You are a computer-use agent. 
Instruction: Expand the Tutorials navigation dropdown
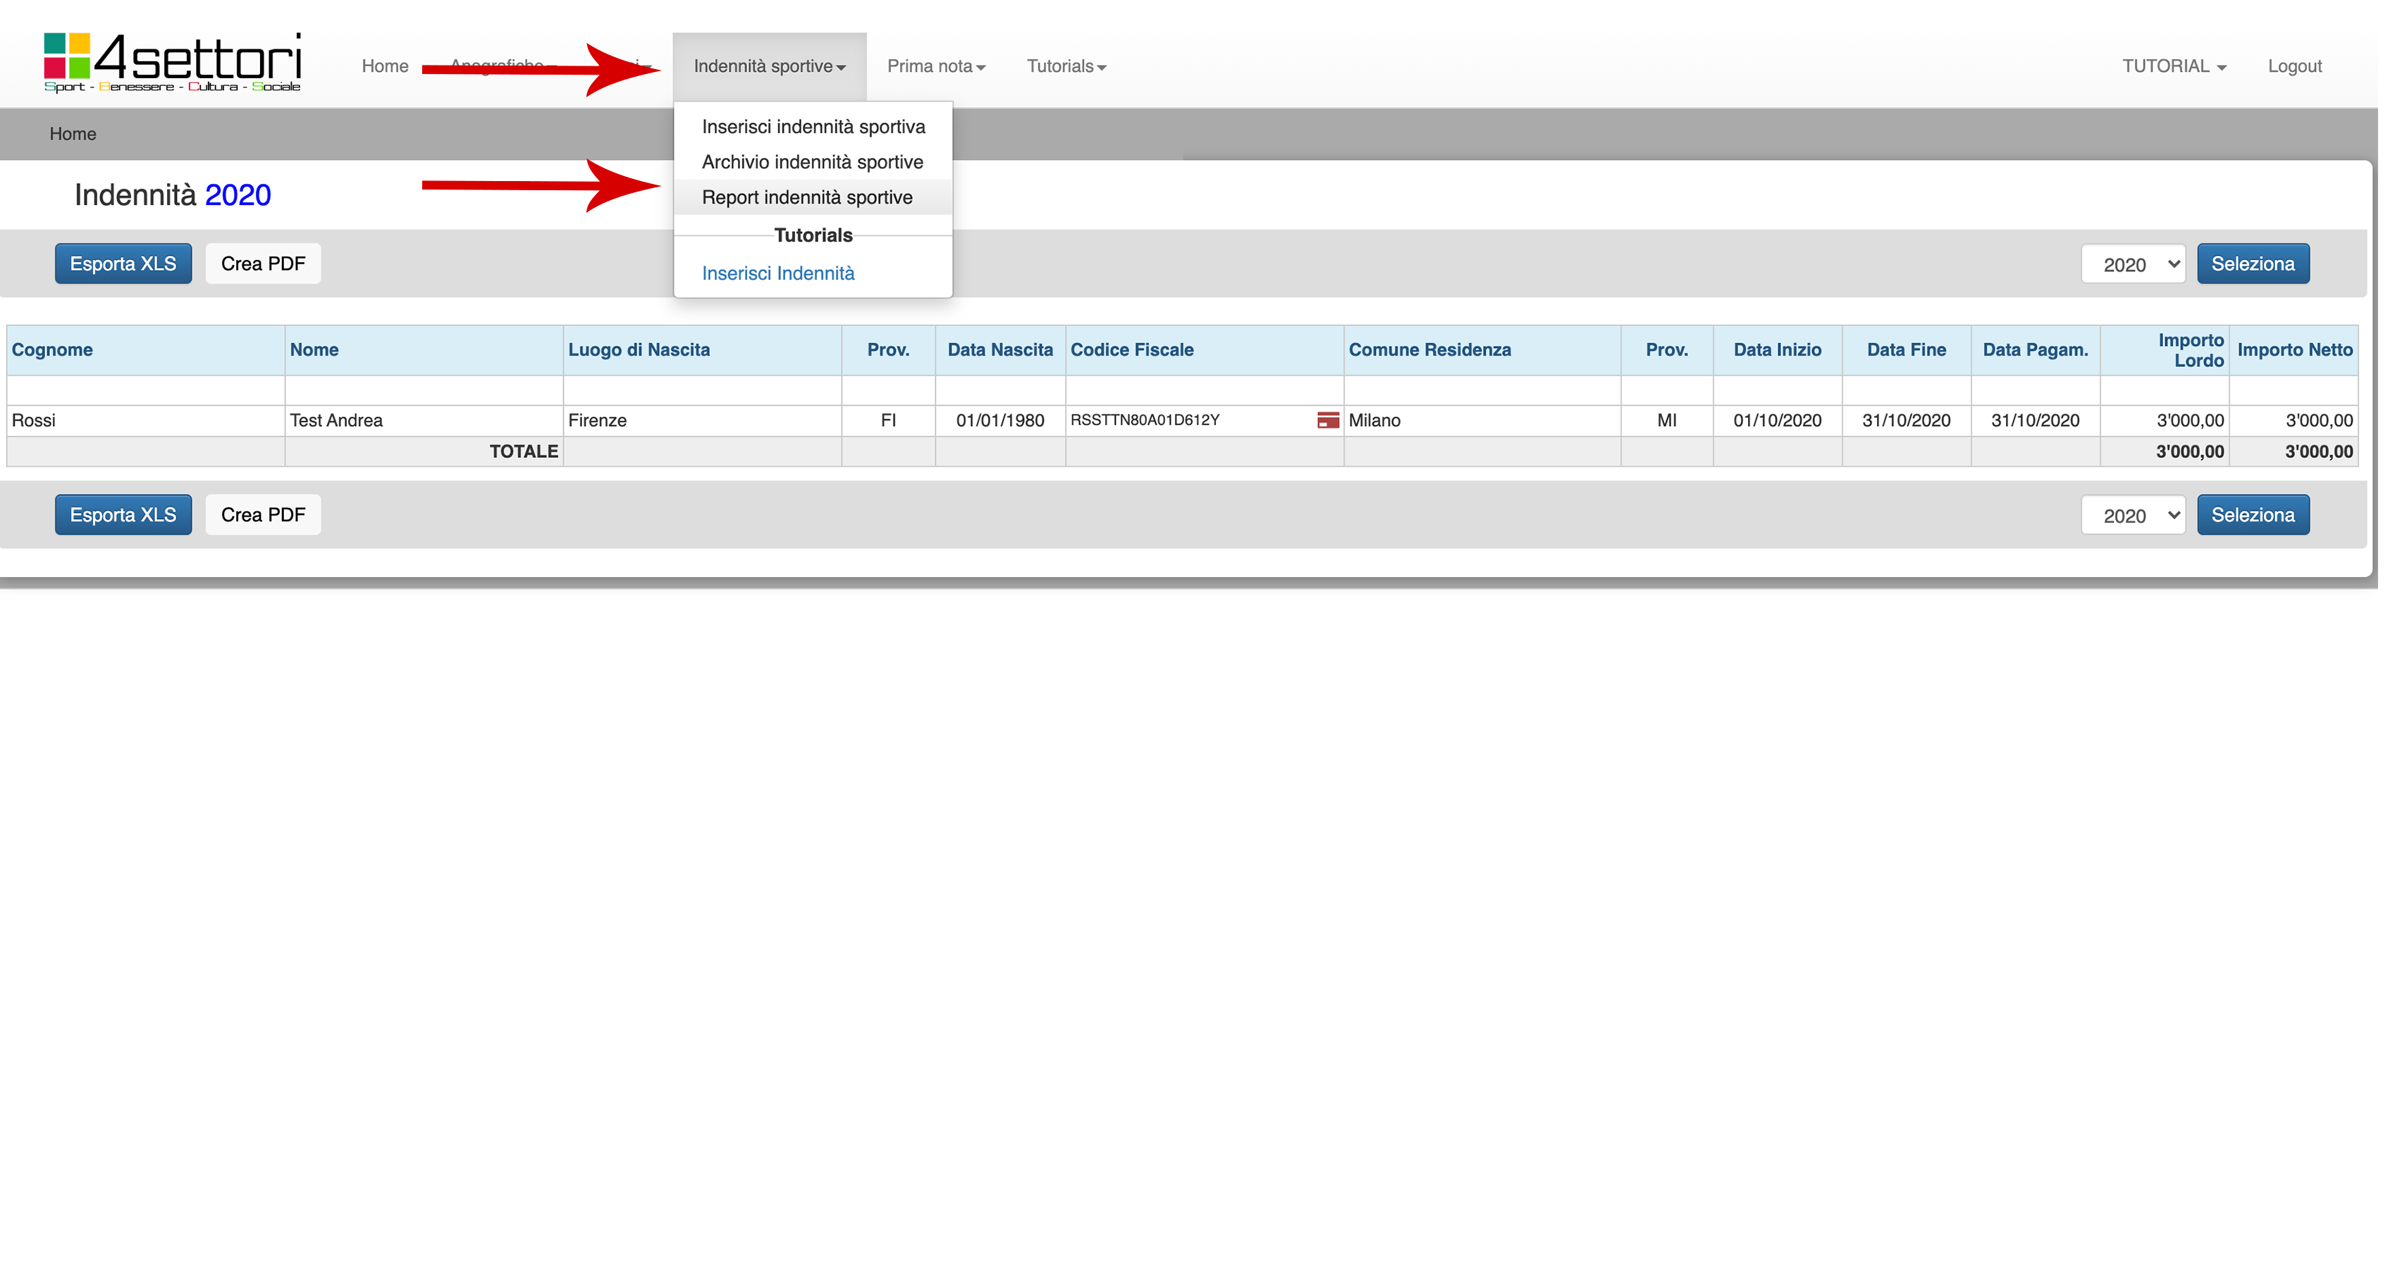[1066, 66]
